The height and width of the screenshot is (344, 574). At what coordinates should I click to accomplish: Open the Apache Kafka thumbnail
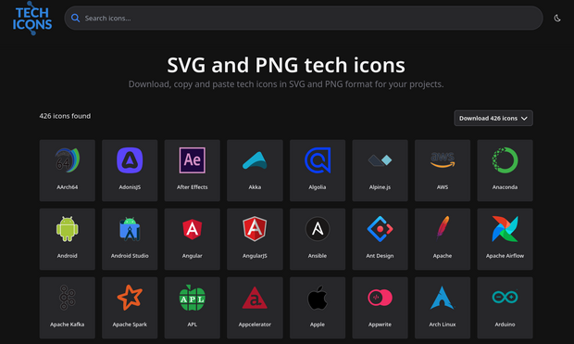tap(68, 308)
